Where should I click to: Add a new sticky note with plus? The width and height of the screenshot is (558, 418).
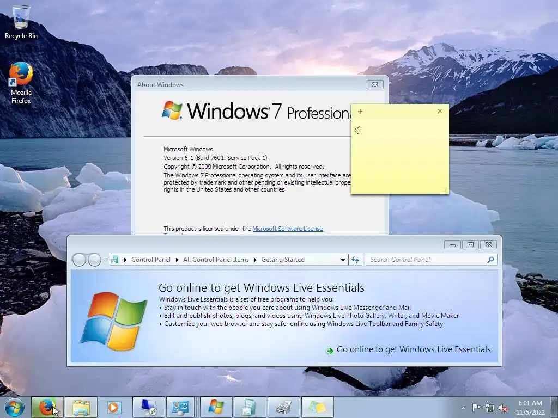pyautogui.click(x=360, y=112)
